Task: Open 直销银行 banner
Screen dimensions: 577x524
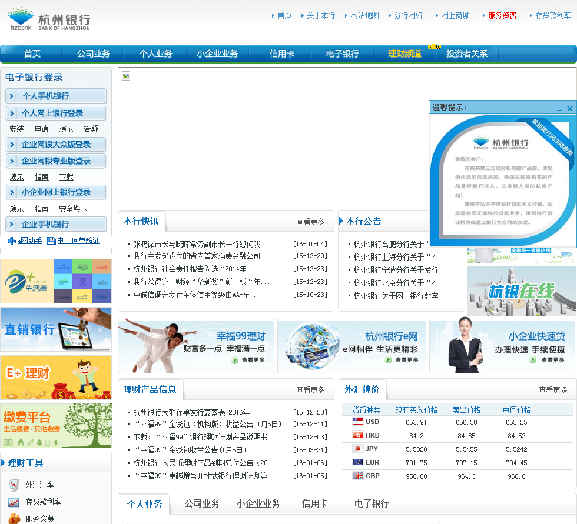Action: (56, 329)
